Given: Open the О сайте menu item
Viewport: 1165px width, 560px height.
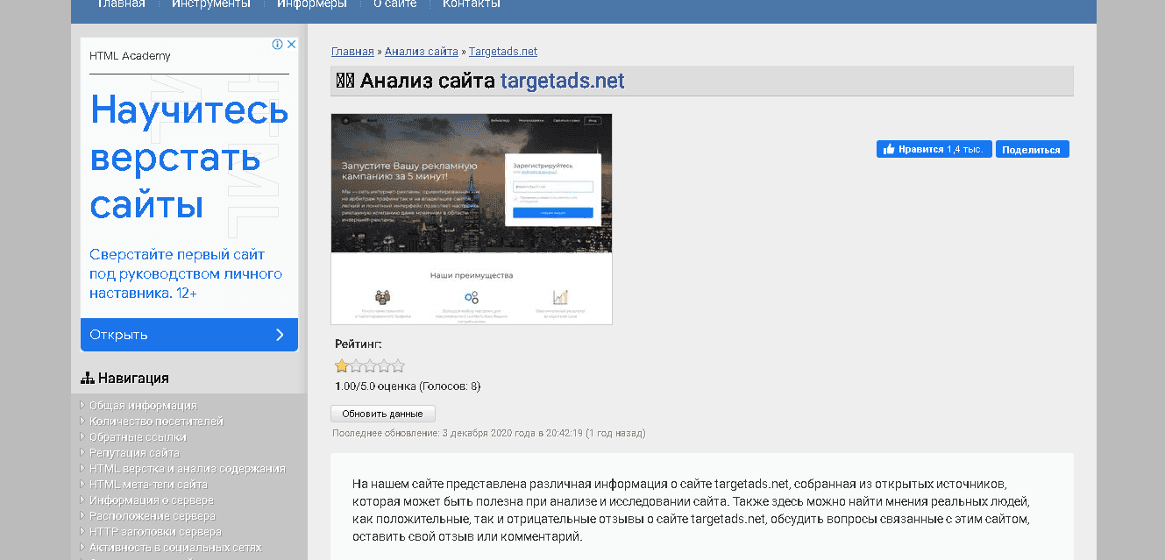Looking at the screenshot, I should pos(394,4).
